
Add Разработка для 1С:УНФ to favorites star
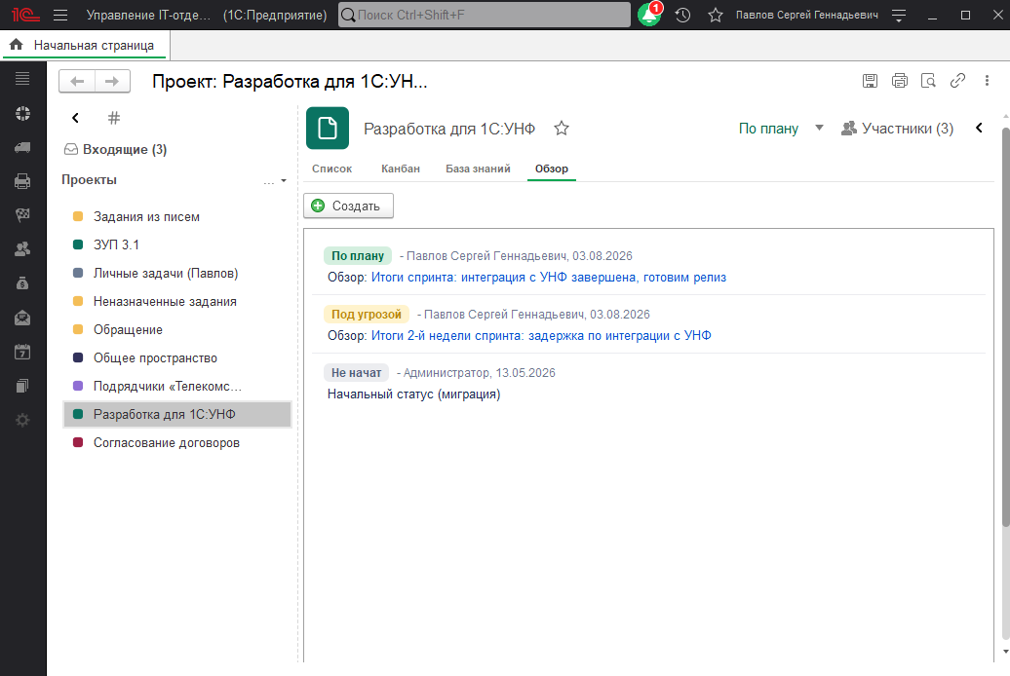coord(562,129)
